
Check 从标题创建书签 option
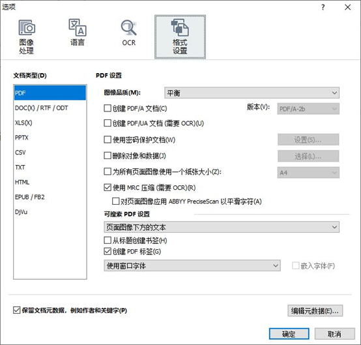coord(108,241)
